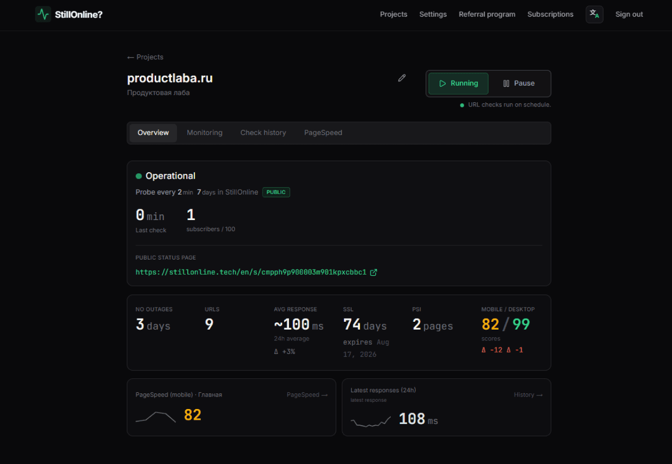
Task: Select the Overview tab
Action: pos(153,133)
